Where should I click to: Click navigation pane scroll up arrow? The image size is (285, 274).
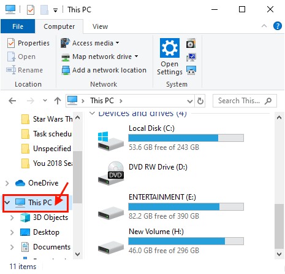pyautogui.click(x=77, y=117)
